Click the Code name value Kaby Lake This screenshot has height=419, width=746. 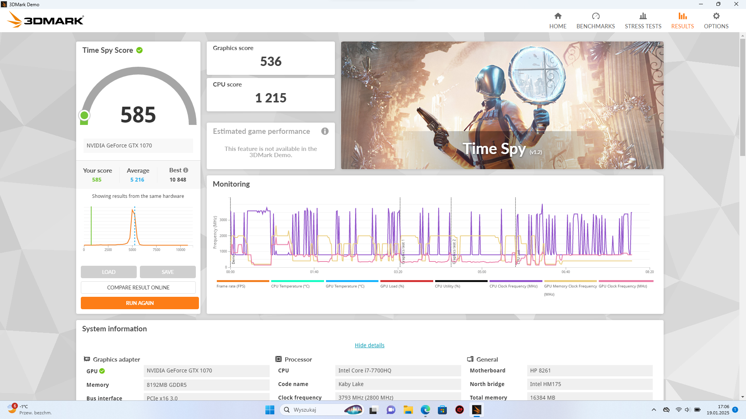click(398, 384)
